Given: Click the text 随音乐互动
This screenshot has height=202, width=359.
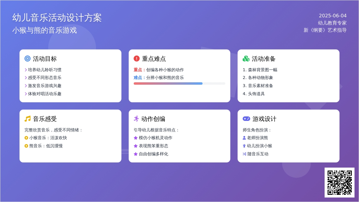Looking at the screenshot, I should 258,154.
